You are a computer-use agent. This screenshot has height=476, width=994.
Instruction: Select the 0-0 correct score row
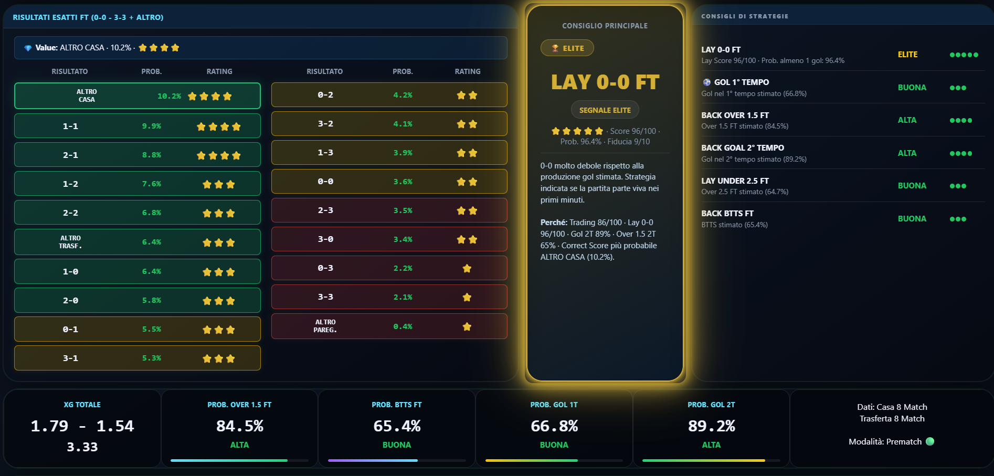pos(389,182)
